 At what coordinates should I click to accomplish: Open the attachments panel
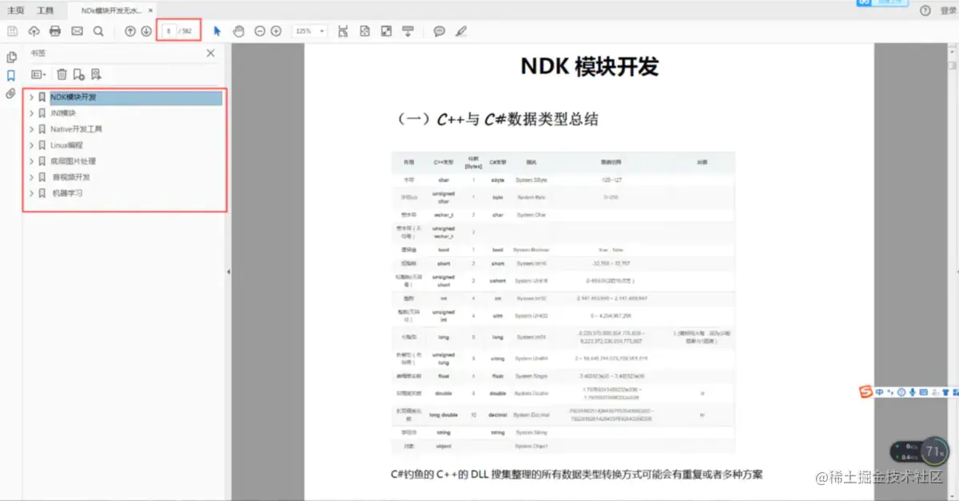[x=11, y=94]
